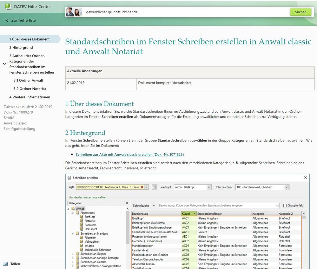Click the envelope icon next to Teilen
The width and height of the screenshot is (317, 269).
pyautogui.click(x=5, y=264)
